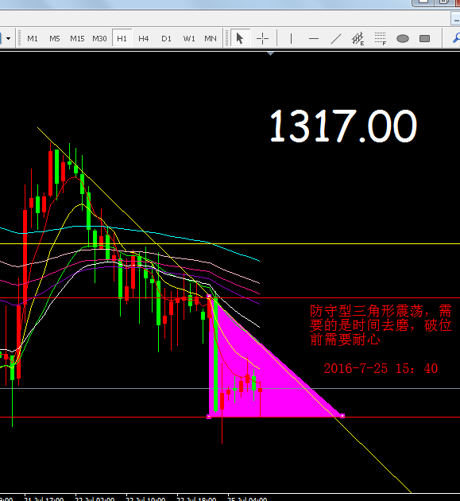Click the 1317.00 price label
Image resolution: width=460 pixels, height=501 pixels.
pos(343,126)
